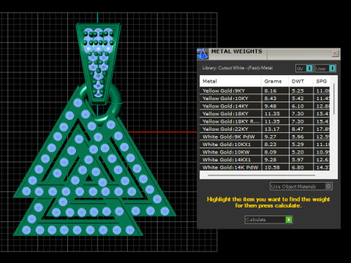The width and height of the screenshot is (351, 263).
Task: Sort by the Metal column header
Action: (230, 81)
